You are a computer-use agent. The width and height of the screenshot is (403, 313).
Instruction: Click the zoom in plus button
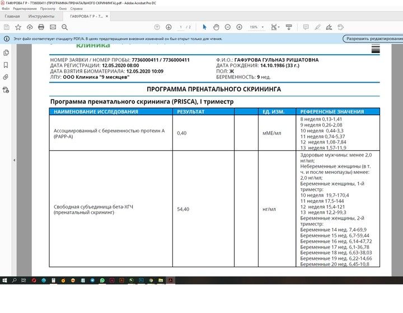pyautogui.click(x=240, y=27)
